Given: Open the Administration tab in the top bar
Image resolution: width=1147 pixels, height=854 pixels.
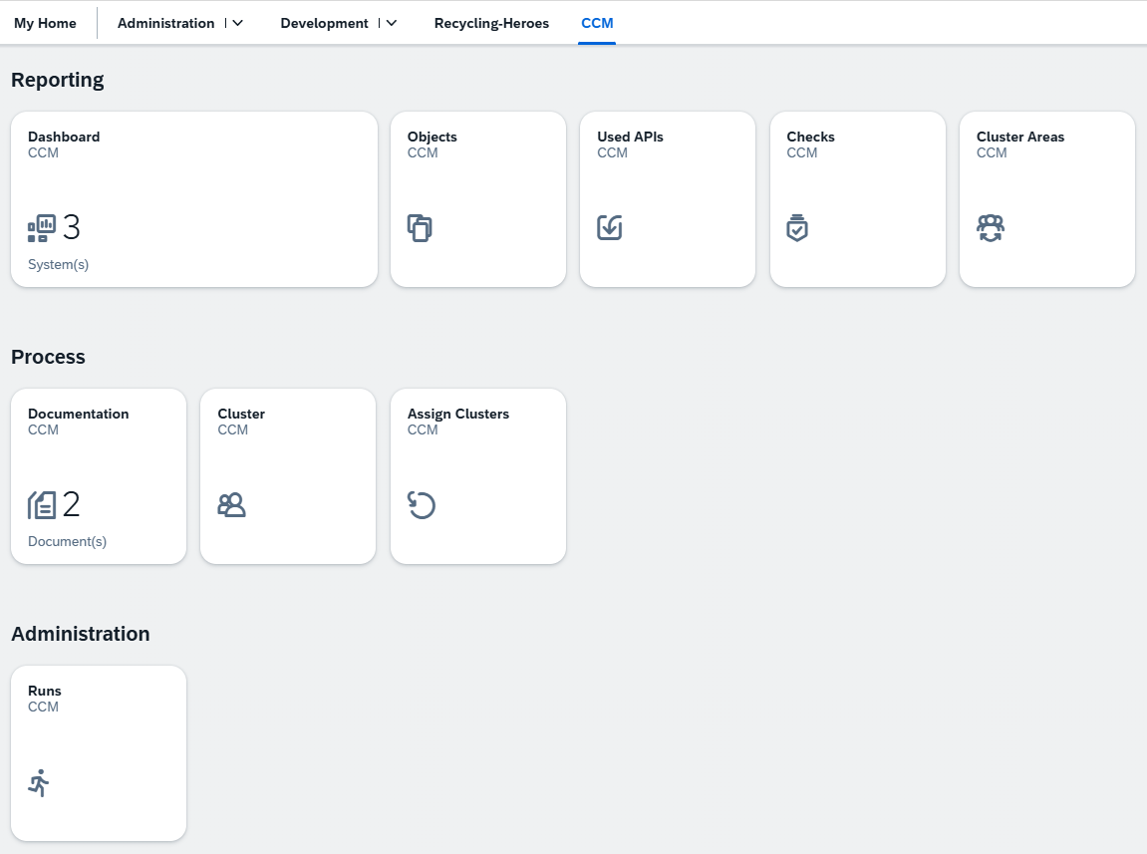Looking at the screenshot, I should click(166, 23).
